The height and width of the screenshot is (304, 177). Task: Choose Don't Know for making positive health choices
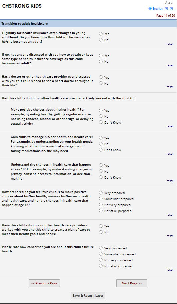101,122
